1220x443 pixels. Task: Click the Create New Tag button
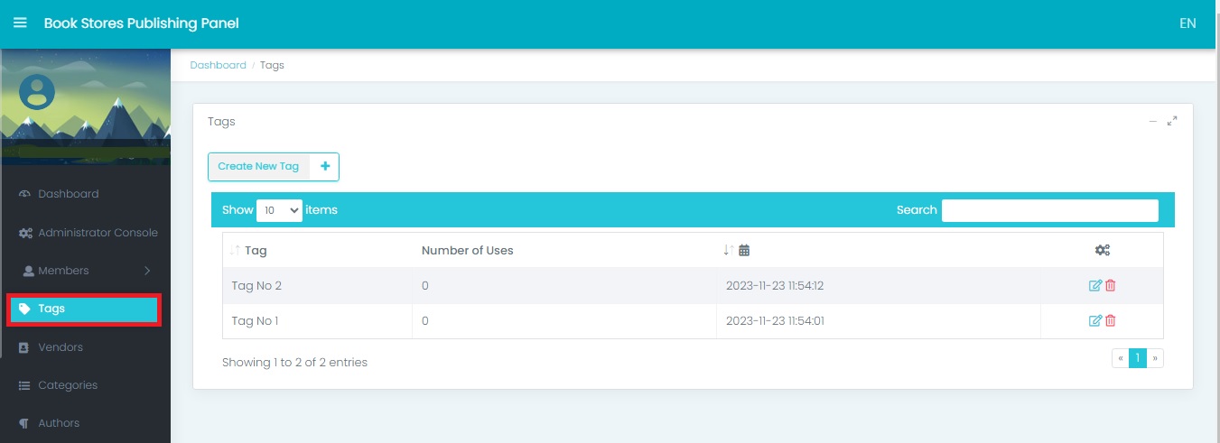click(273, 167)
